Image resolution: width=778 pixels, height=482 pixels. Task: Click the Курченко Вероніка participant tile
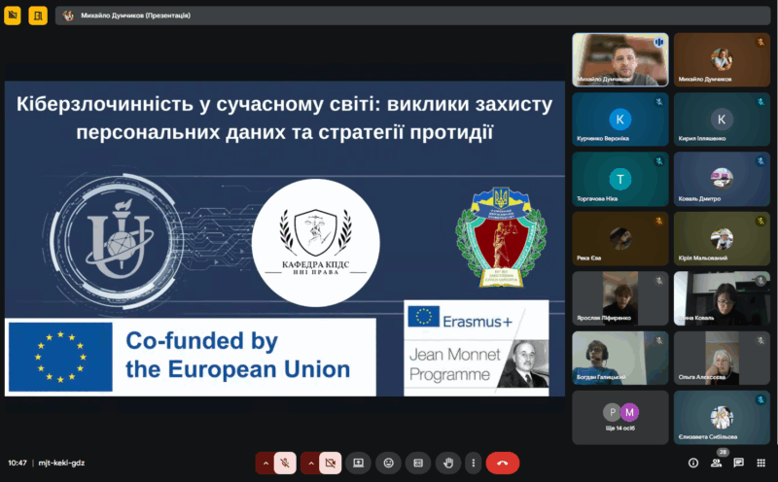619,120
